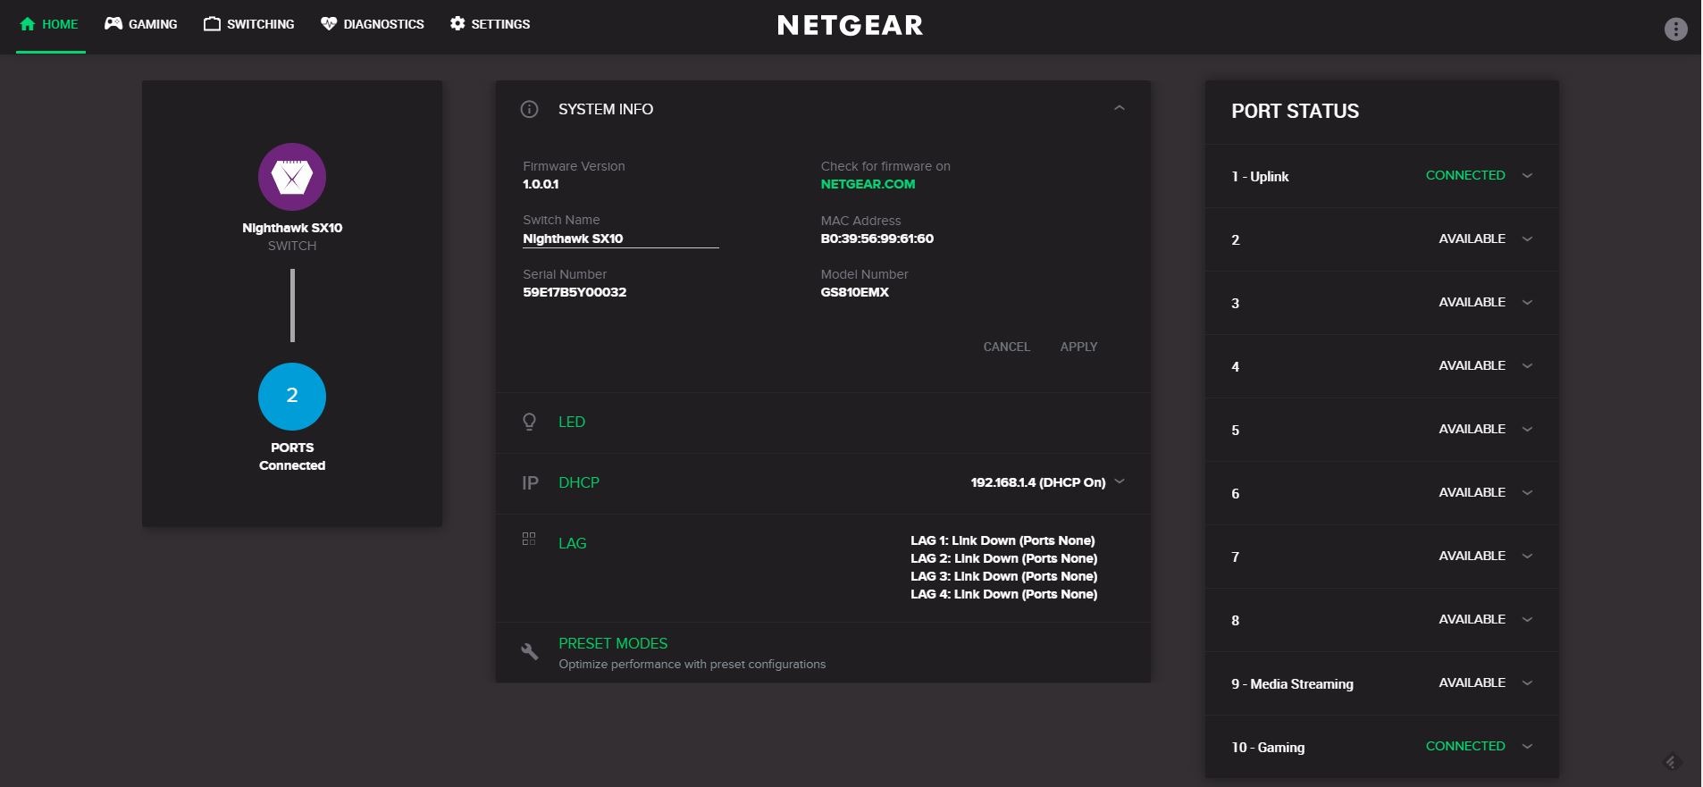Viewport: 1703px width, 787px height.
Task: Click the LAG 3: Link Down status
Action: pos(1003,576)
